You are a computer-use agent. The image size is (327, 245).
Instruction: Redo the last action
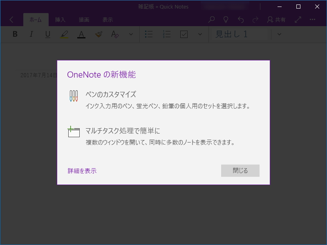pos(255,19)
